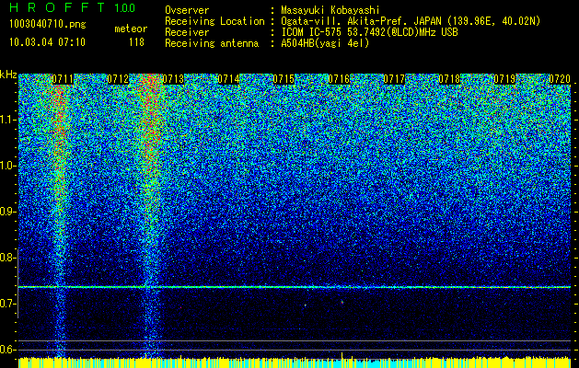This screenshot has height=368, width=579.
Task: Click the ICOM IC-575 receiver text
Action: click(369, 32)
